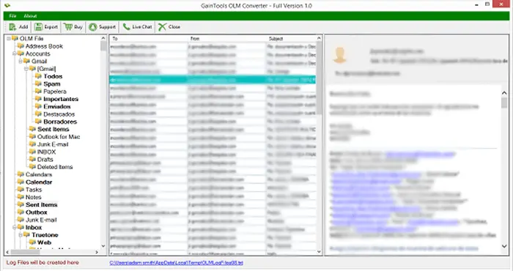Click the folder tree vertical scrollbar thumb
This screenshot has width=513, height=271.
click(x=103, y=46)
